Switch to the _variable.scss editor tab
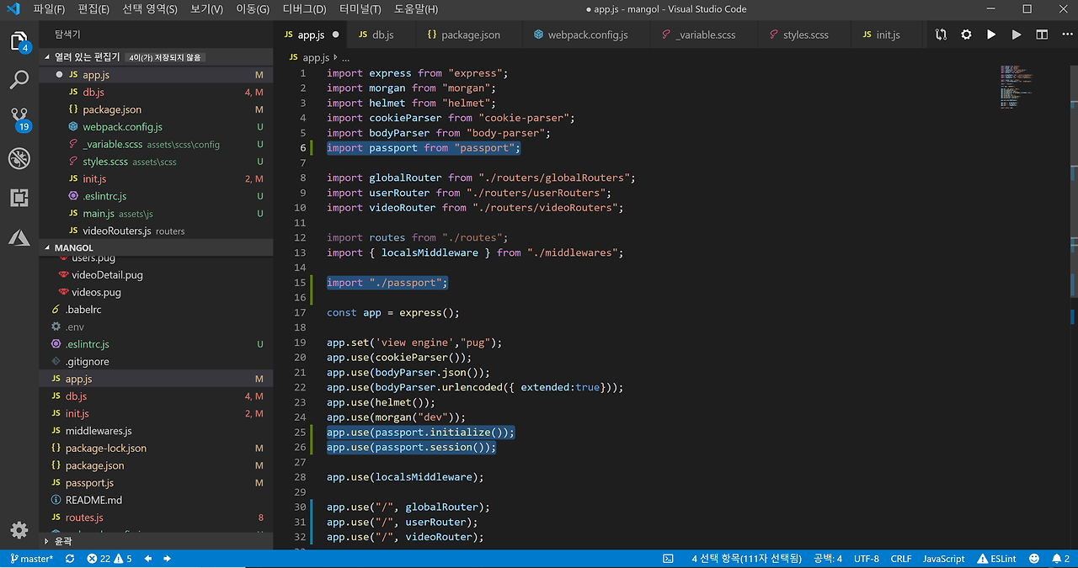Image resolution: width=1078 pixels, height=568 pixels. (x=703, y=35)
